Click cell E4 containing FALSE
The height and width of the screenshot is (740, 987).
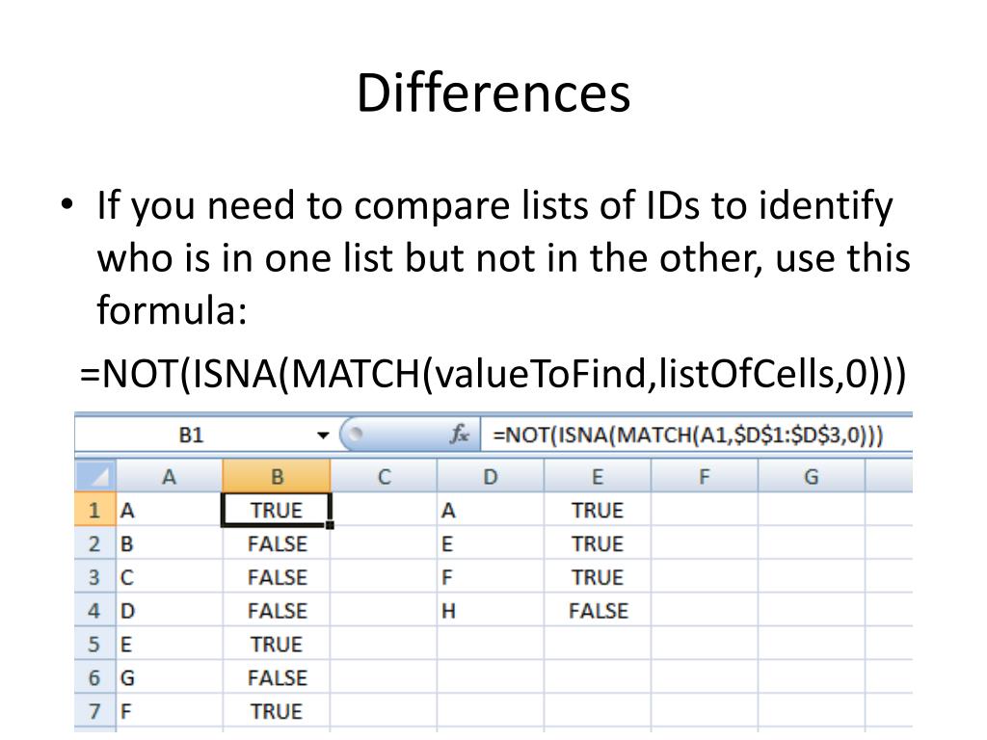click(598, 610)
